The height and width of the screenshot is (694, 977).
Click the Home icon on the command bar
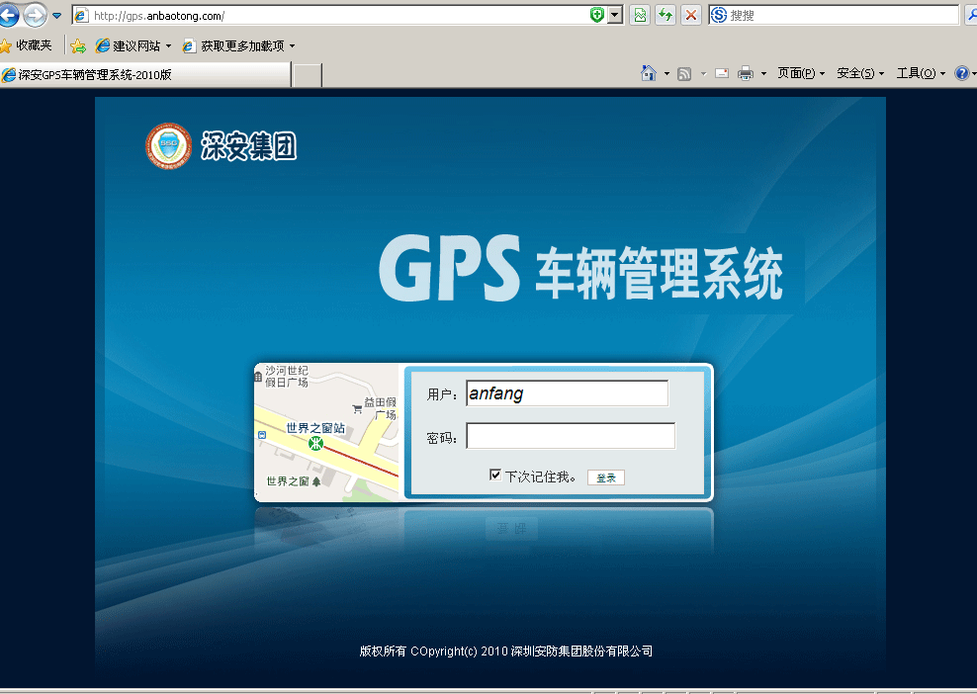pyautogui.click(x=648, y=73)
